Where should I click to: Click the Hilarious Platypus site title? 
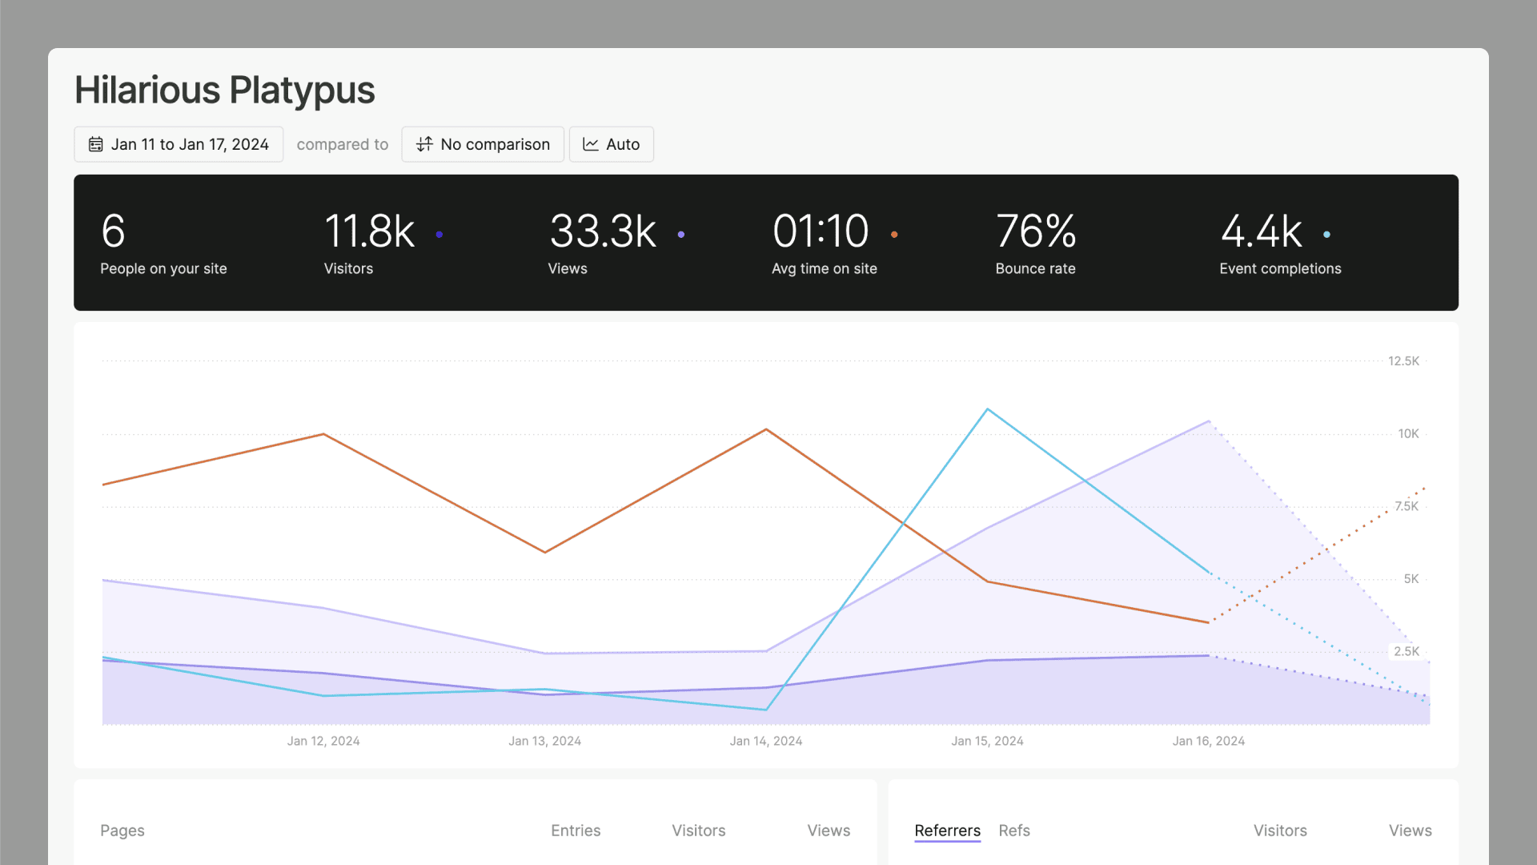pyautogui.click(x=224, y=90)
